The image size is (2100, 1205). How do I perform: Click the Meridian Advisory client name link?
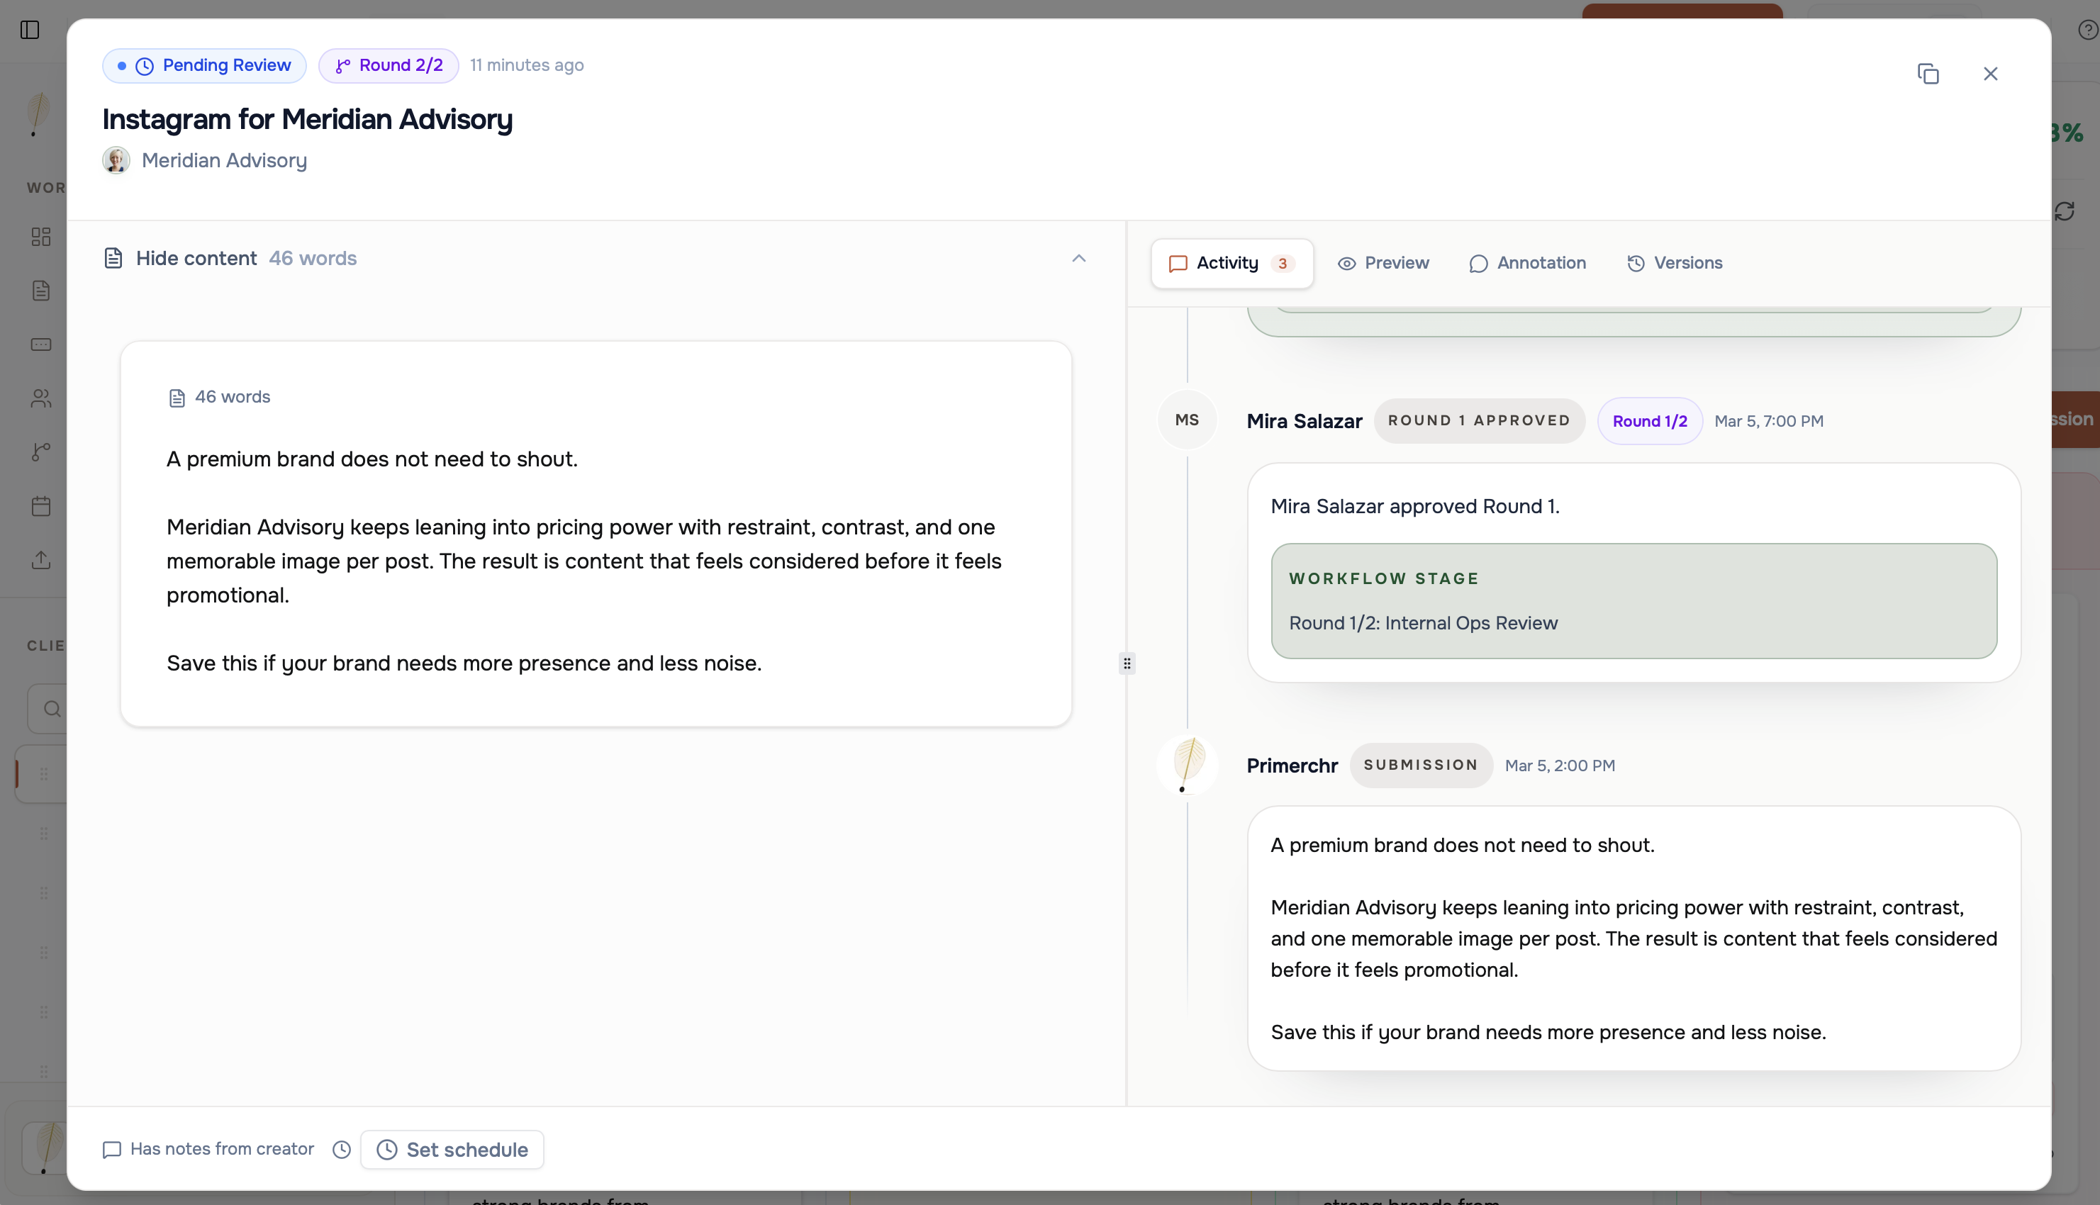point(224,161)
